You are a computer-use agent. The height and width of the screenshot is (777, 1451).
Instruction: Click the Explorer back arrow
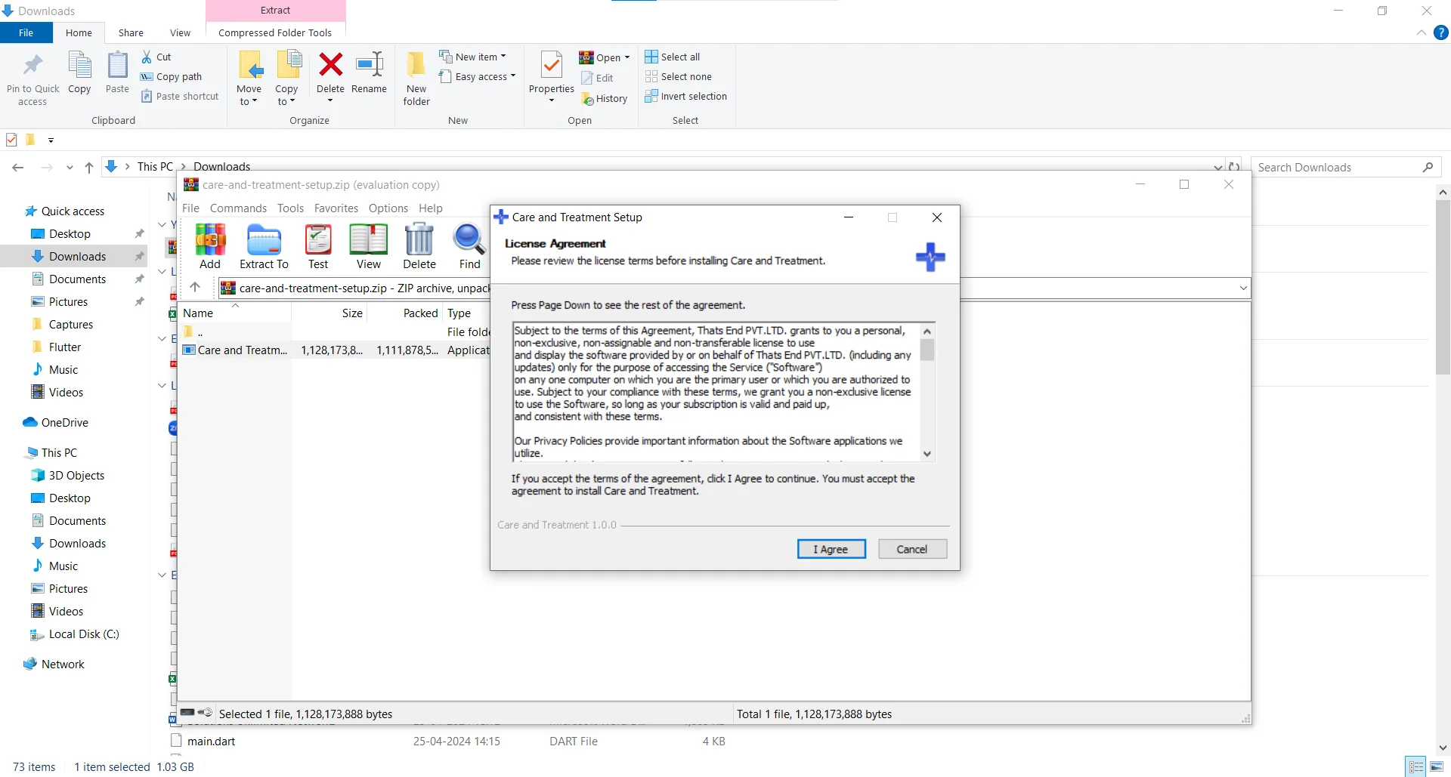(x=18, y=168)
